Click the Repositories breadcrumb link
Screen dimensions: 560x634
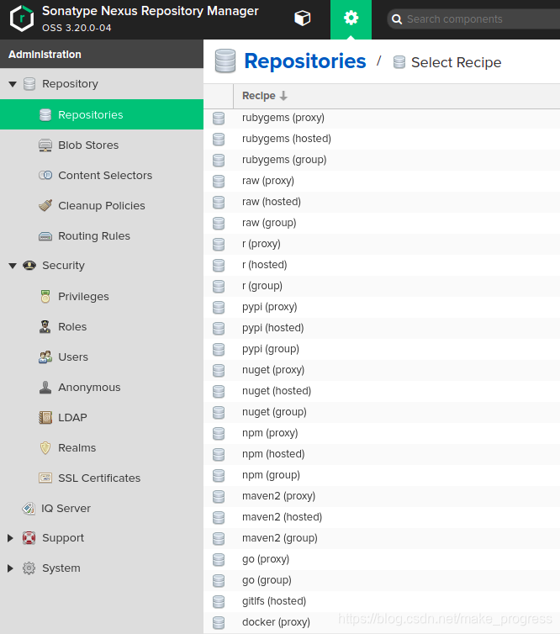[305, 61]
